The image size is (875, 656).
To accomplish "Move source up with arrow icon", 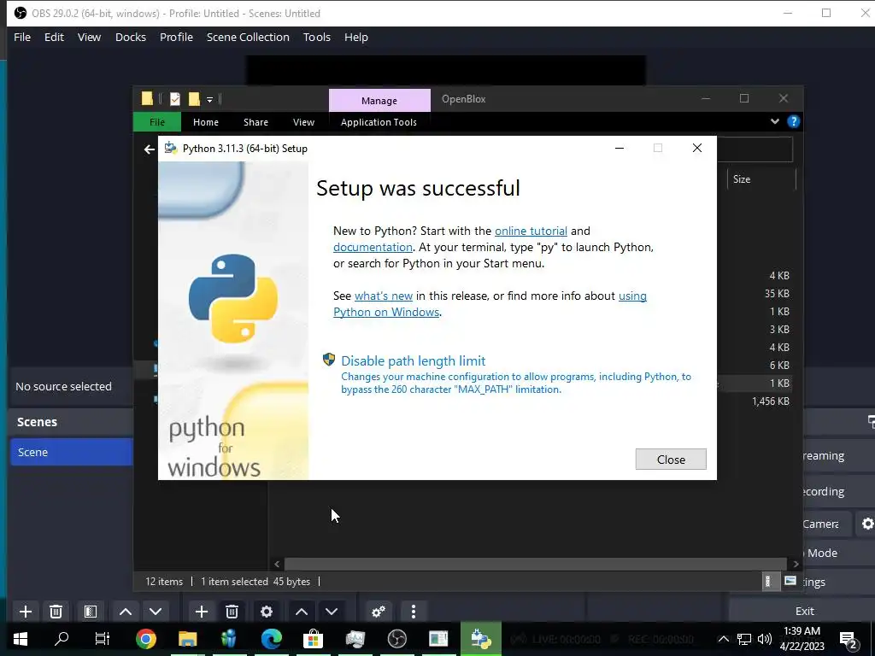I will coord(302,612).
